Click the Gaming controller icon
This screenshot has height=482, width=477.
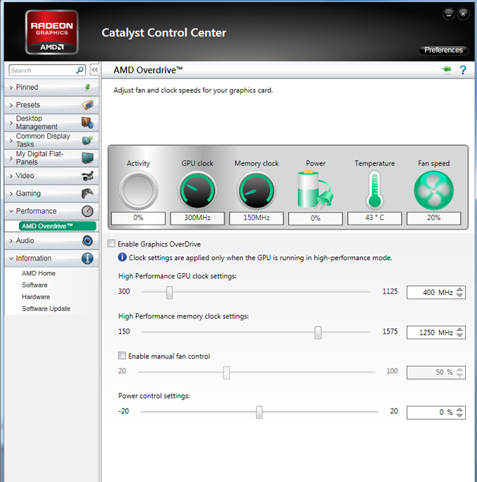tap(88, 193)
